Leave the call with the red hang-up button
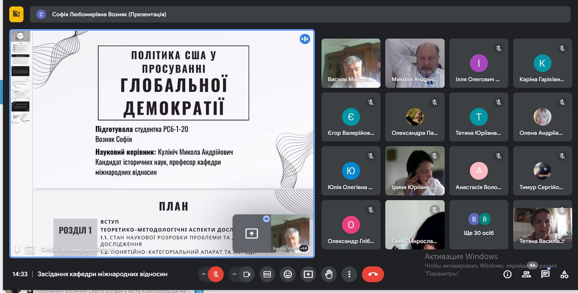This screenshot has height=293, width=578. pyautogui.click(x=373, y=274)
